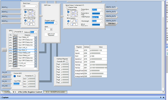This screenshot has height=100, width=168.
Task: Click the SerialInput value b 00000
Action: (98, 62)
